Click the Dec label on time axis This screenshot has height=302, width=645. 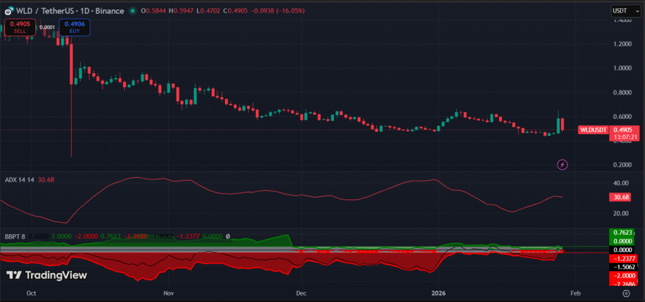point(302,293)
